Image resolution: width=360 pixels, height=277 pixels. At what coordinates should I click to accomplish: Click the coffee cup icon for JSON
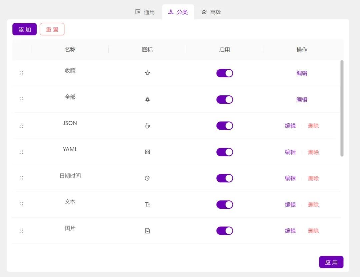(147, 126)
